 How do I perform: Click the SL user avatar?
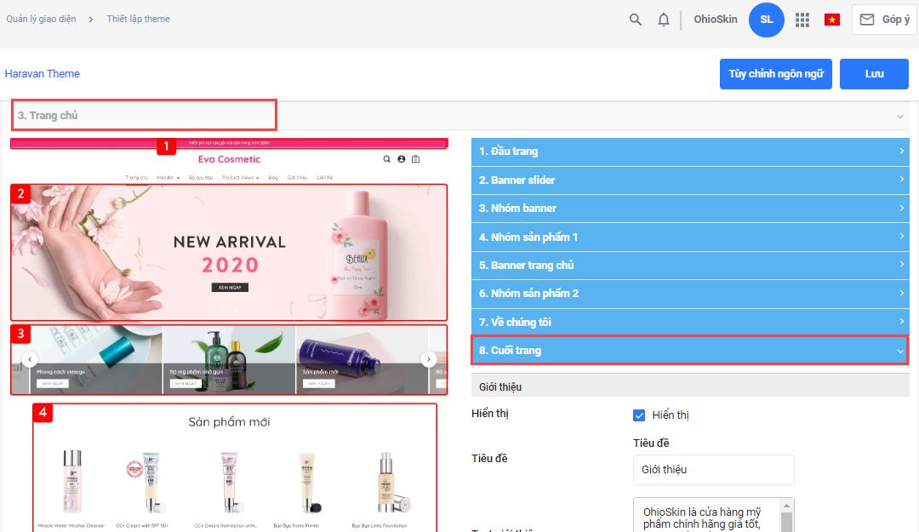pos(767,20)
